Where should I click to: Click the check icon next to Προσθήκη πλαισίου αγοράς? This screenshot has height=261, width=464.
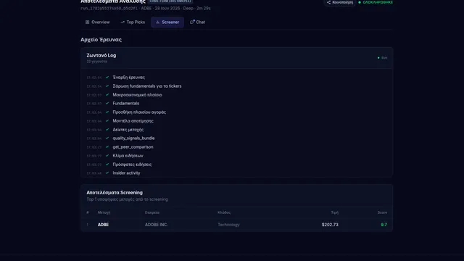pos(107,112)
